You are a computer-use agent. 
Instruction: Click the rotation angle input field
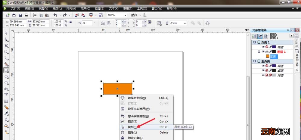point(87,23)
